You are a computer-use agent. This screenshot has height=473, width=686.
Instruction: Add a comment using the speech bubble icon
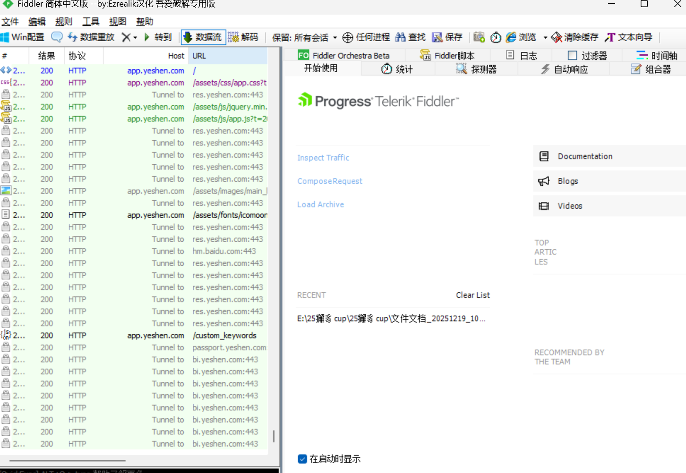click(x=57, y=37)
